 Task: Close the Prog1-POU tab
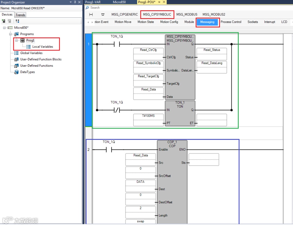(x=164, y=2)
